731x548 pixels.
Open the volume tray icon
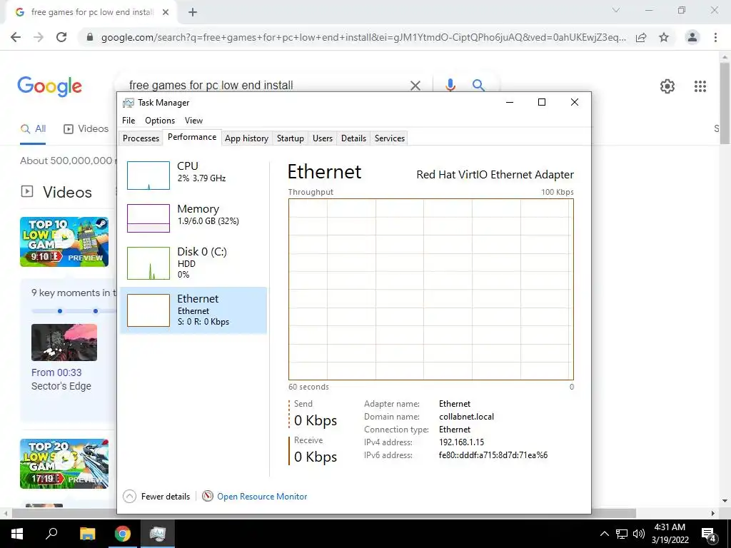pos(639,534)
